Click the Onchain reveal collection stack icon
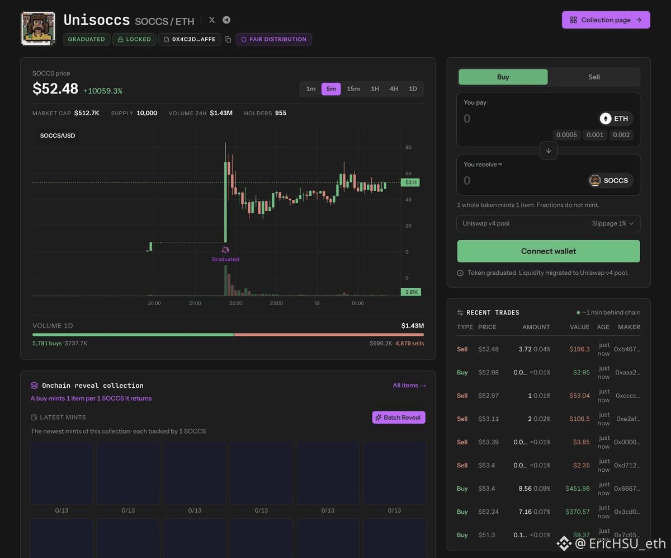Screen dimensions: 671x558 point(34,386)
